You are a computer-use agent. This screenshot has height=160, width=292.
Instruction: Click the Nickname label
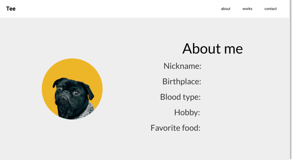pos(182,66)
